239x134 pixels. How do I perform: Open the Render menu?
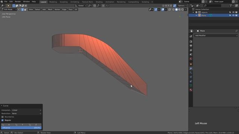pos(18,1)
